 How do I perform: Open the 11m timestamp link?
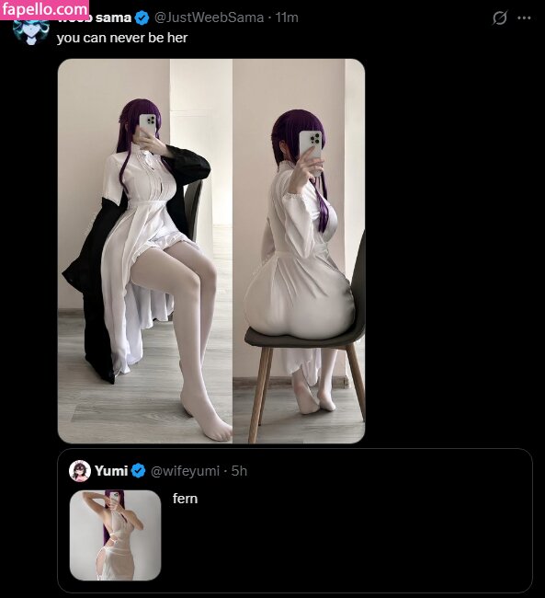(287, 17)
